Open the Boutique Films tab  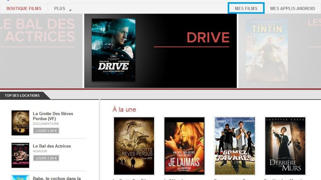point(24,9)
